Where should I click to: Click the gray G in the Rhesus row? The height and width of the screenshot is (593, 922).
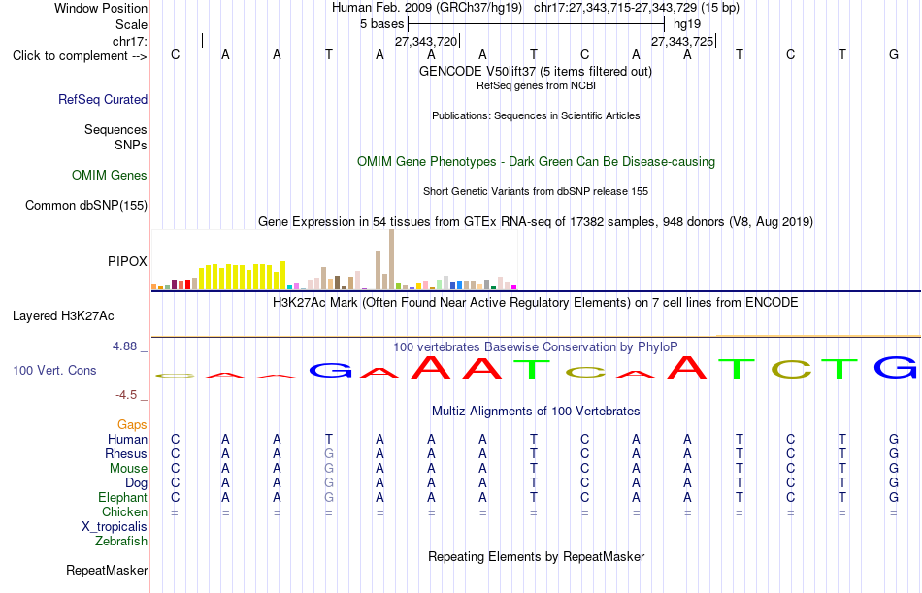coord(329,453)
